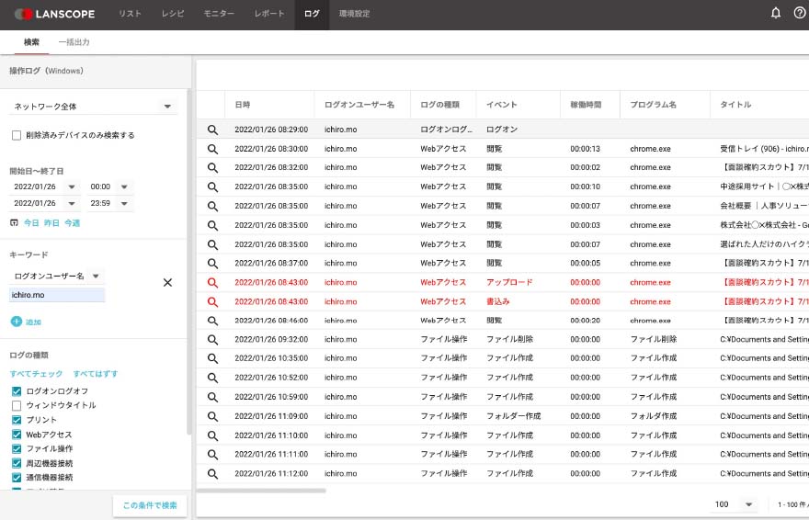Open detail magnifier for 08:37:00 row

(212, 264)
